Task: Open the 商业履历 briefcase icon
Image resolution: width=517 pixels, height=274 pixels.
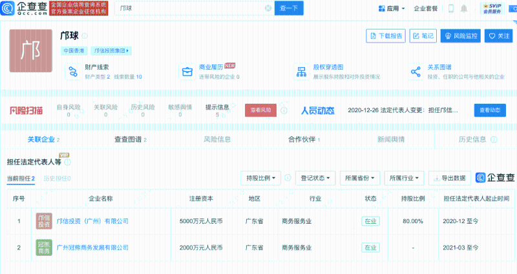Action: coord(187,72)
